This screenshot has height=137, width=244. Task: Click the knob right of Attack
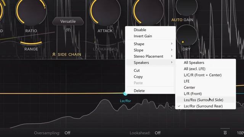point(148,11)
